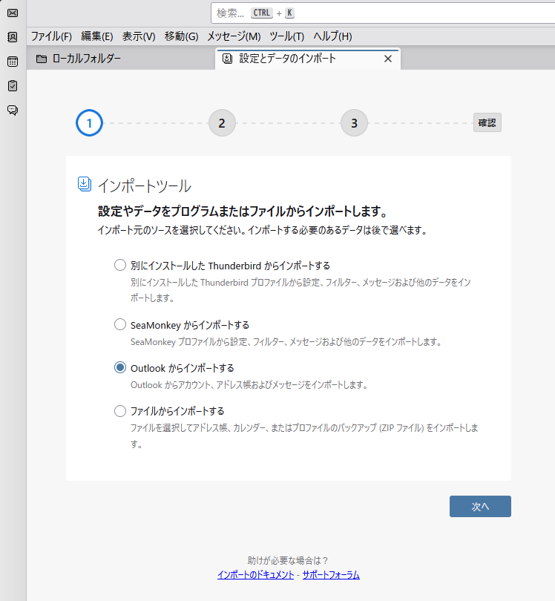Open the Address Book sidebar icon
Viewport: 555px width, 601px height.
pos(13,37)
